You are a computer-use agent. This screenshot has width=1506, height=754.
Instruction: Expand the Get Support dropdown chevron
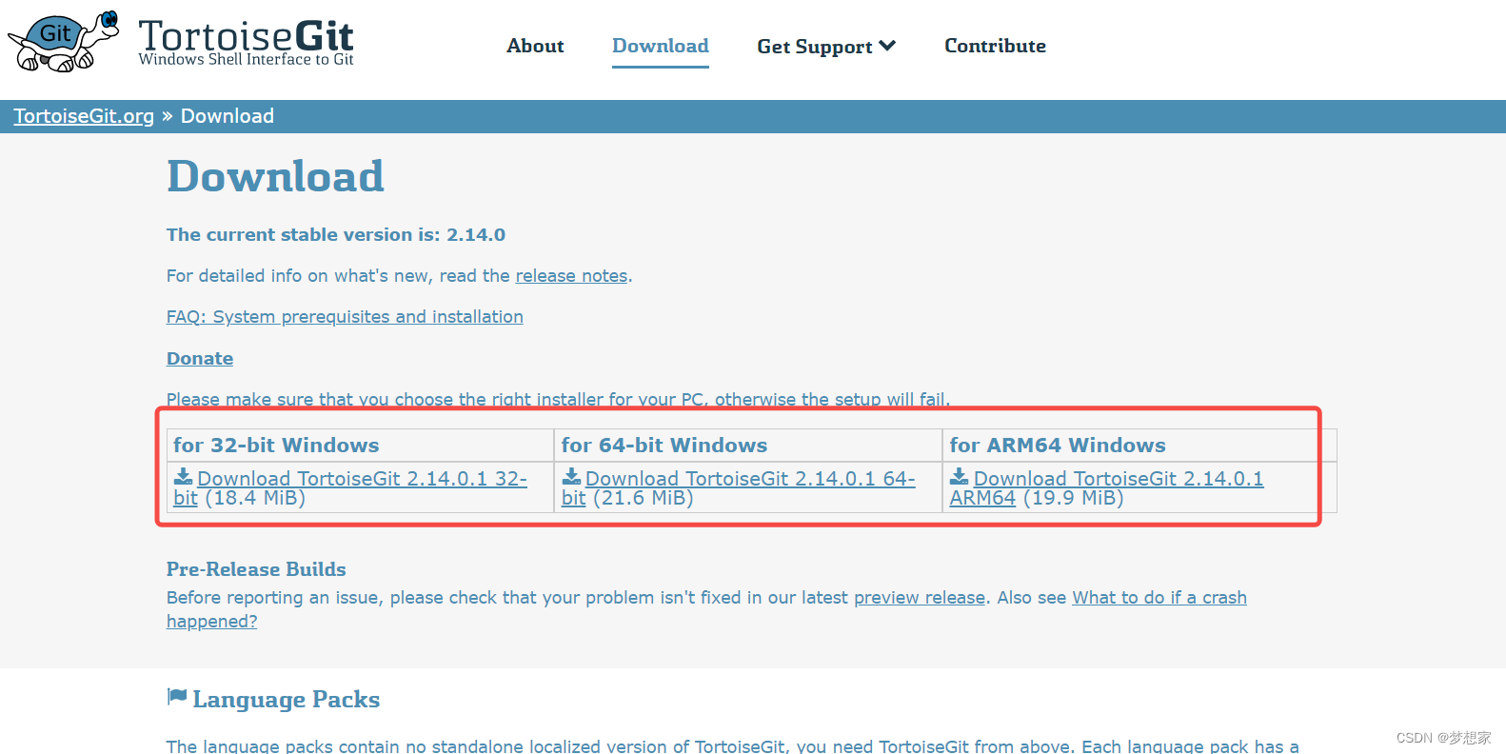[887, 46]
